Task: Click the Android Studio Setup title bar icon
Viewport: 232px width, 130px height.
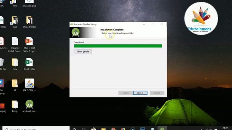Action: [72, 24]
